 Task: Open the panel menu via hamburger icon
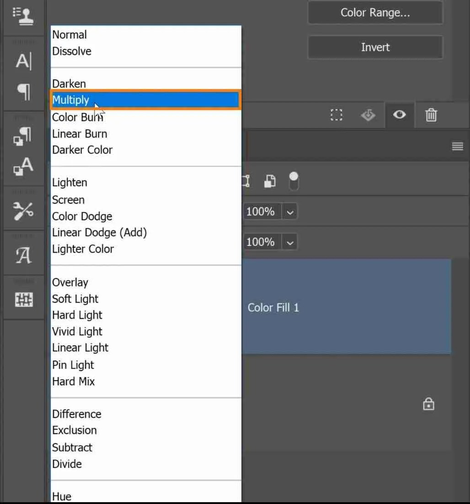[457, 147]
